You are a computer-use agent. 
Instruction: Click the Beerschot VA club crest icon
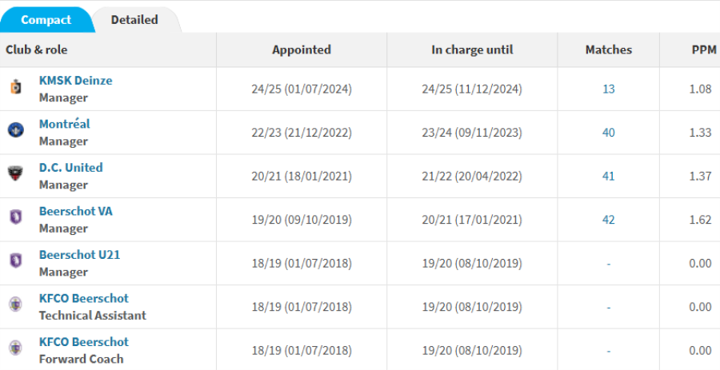(16, 218)
